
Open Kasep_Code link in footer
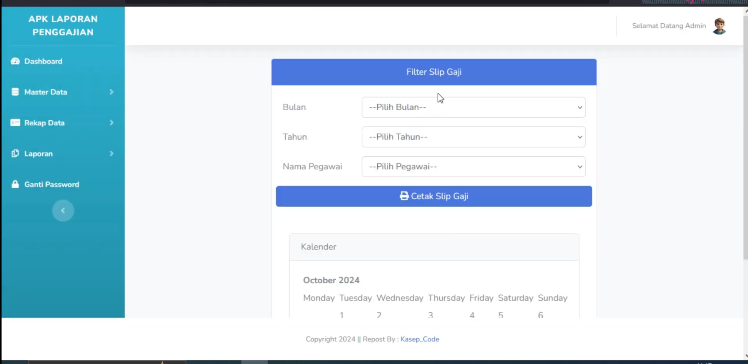(420, 339)
